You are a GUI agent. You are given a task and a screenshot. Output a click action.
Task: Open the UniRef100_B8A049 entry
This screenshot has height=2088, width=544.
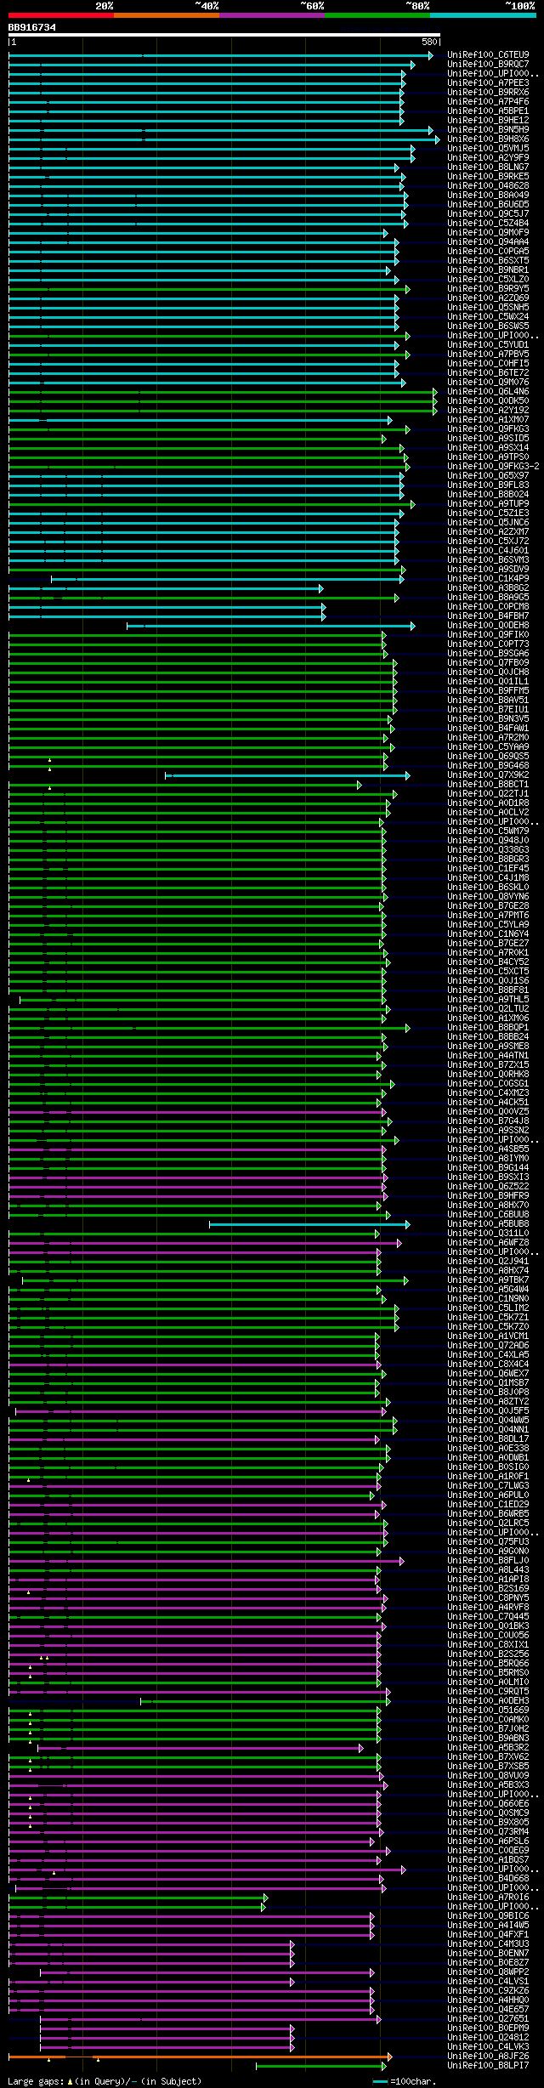[x=488, y=195]
